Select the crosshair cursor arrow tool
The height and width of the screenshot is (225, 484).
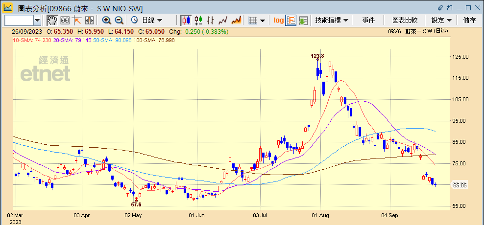pyautogui.click(x=77, y=20)
